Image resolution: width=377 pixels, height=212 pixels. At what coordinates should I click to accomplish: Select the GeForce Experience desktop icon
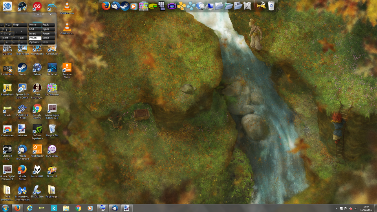coord(37,132)
